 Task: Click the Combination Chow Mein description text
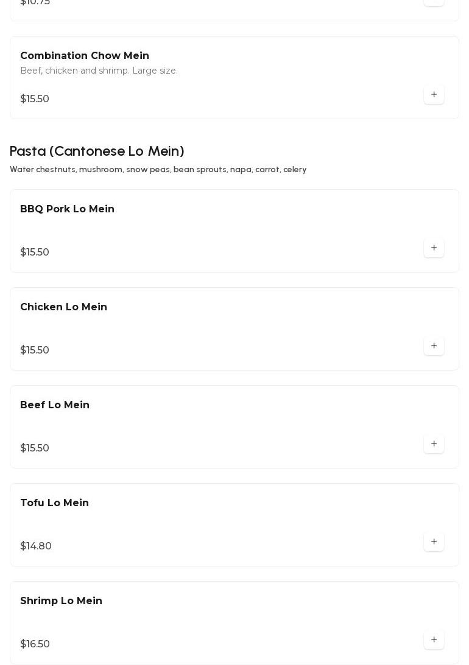(x=99, y=71)
